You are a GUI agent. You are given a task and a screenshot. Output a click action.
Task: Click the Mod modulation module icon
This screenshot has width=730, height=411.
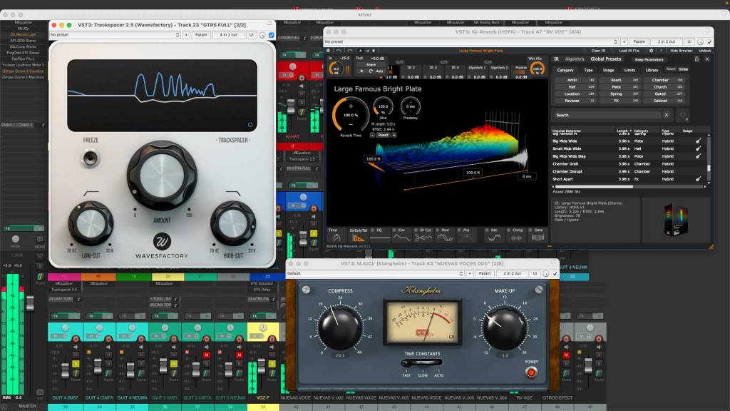[x=446, y=238]
